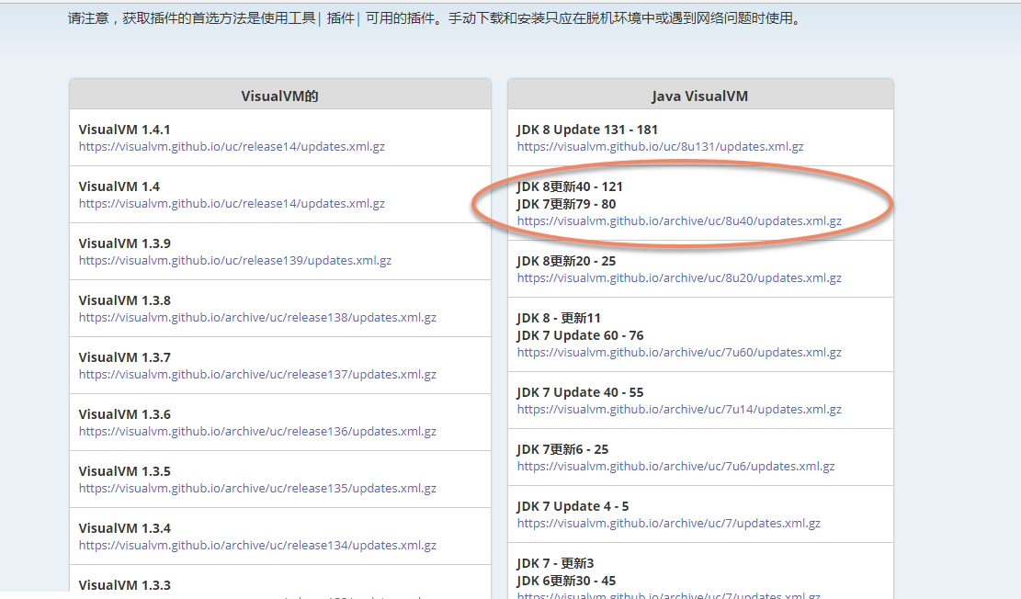Screen dimensions: 1021x599
Task: Click the "JDK 6更新30 - 45" text
Action: [566, 580]
